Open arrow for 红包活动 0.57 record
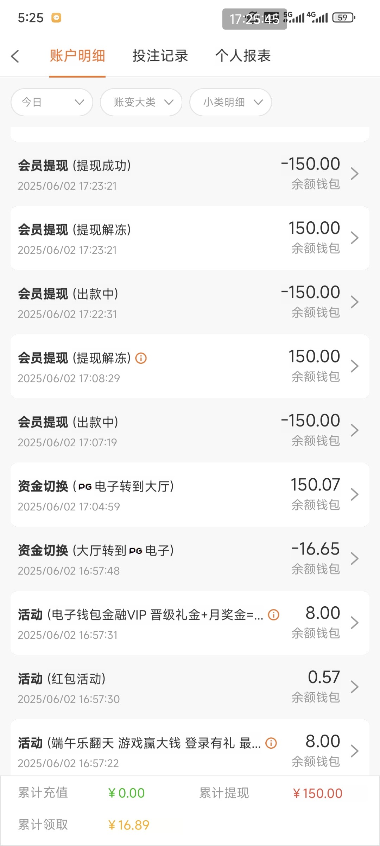Screen dimensions: 380x846 tap(354, 687)
